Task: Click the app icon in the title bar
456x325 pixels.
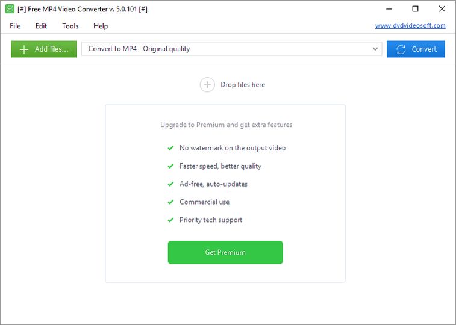Action: (x=10, y=9)
